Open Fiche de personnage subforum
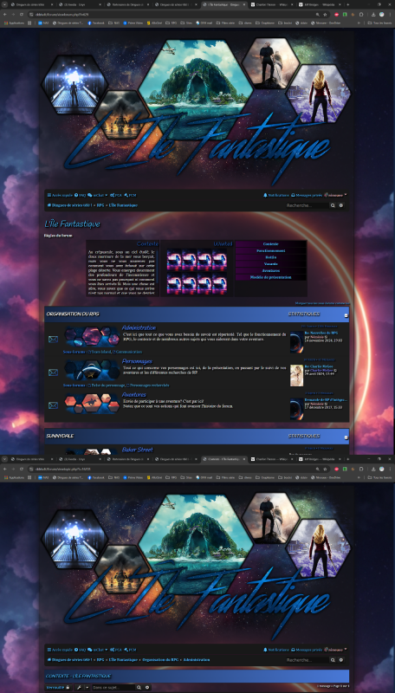395x693 pixels. pyautogui.click(x=107, y=385)
